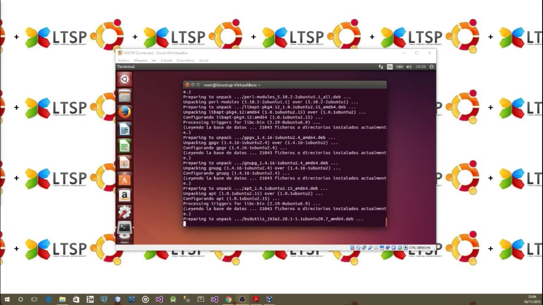Click the terminal window scrollbar handle

(x=386, y=222)
